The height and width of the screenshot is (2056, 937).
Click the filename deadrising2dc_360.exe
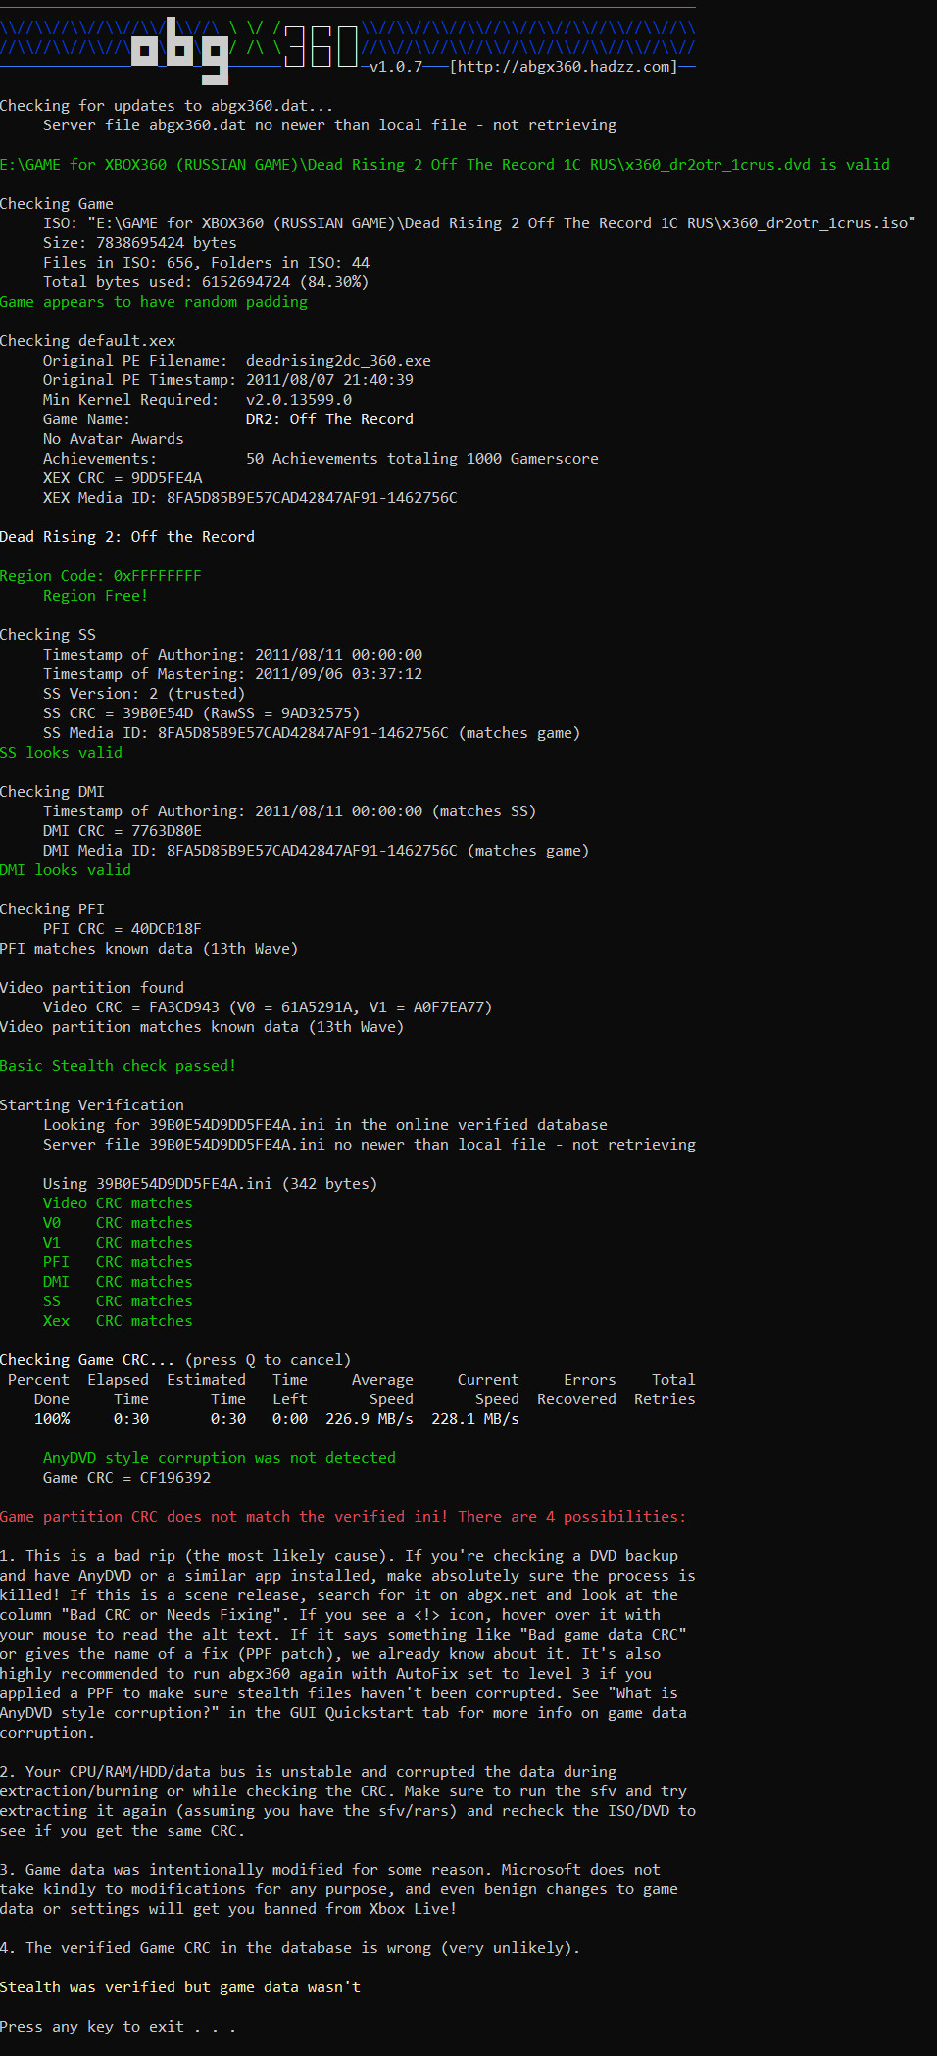click(338, 361)
